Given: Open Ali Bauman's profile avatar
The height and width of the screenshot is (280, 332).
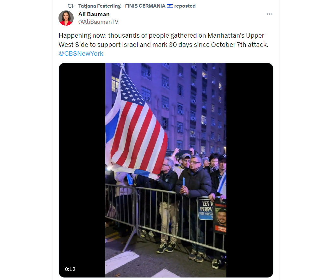Looking at the screenshot, I should point(66,18).
